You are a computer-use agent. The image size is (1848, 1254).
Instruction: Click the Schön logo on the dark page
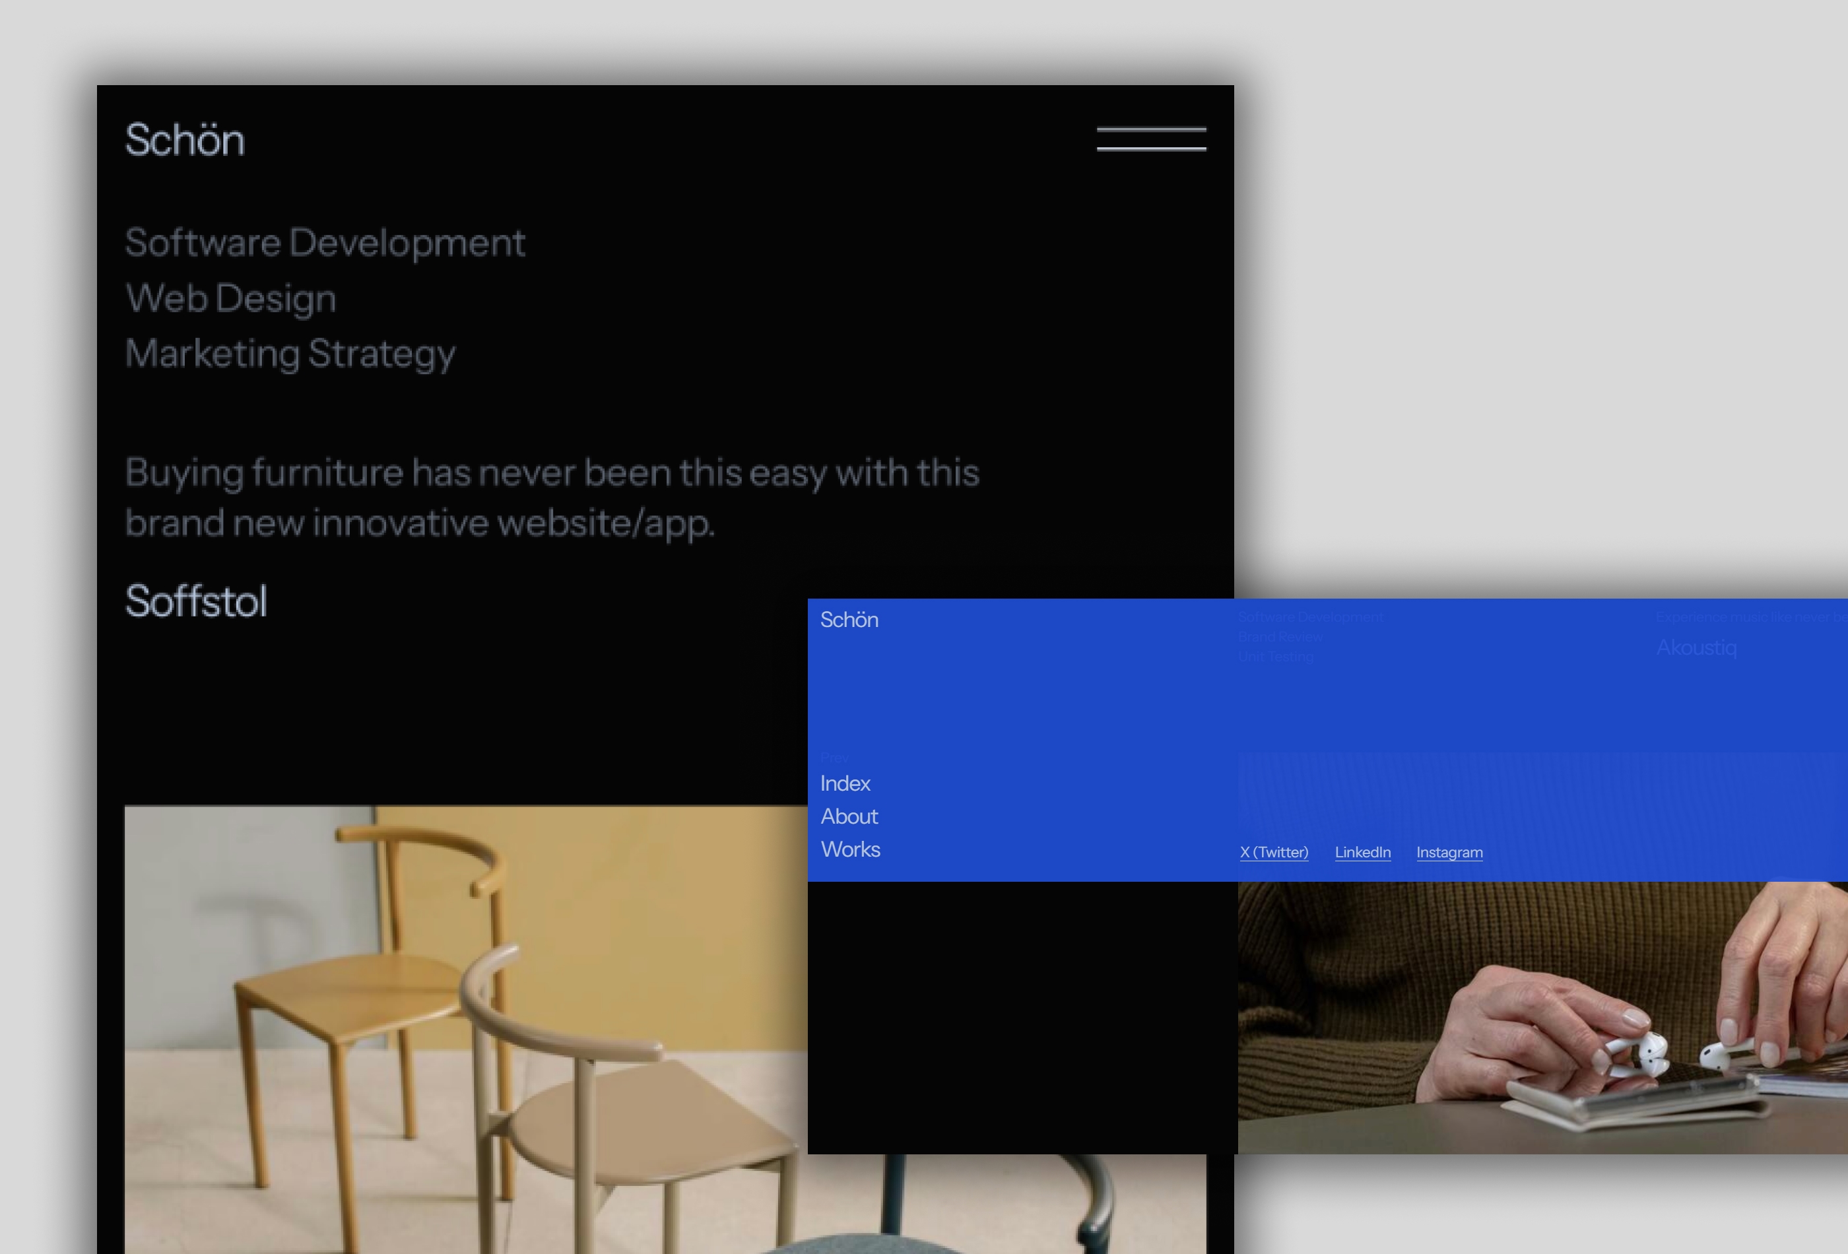click(x=185, y=140)
